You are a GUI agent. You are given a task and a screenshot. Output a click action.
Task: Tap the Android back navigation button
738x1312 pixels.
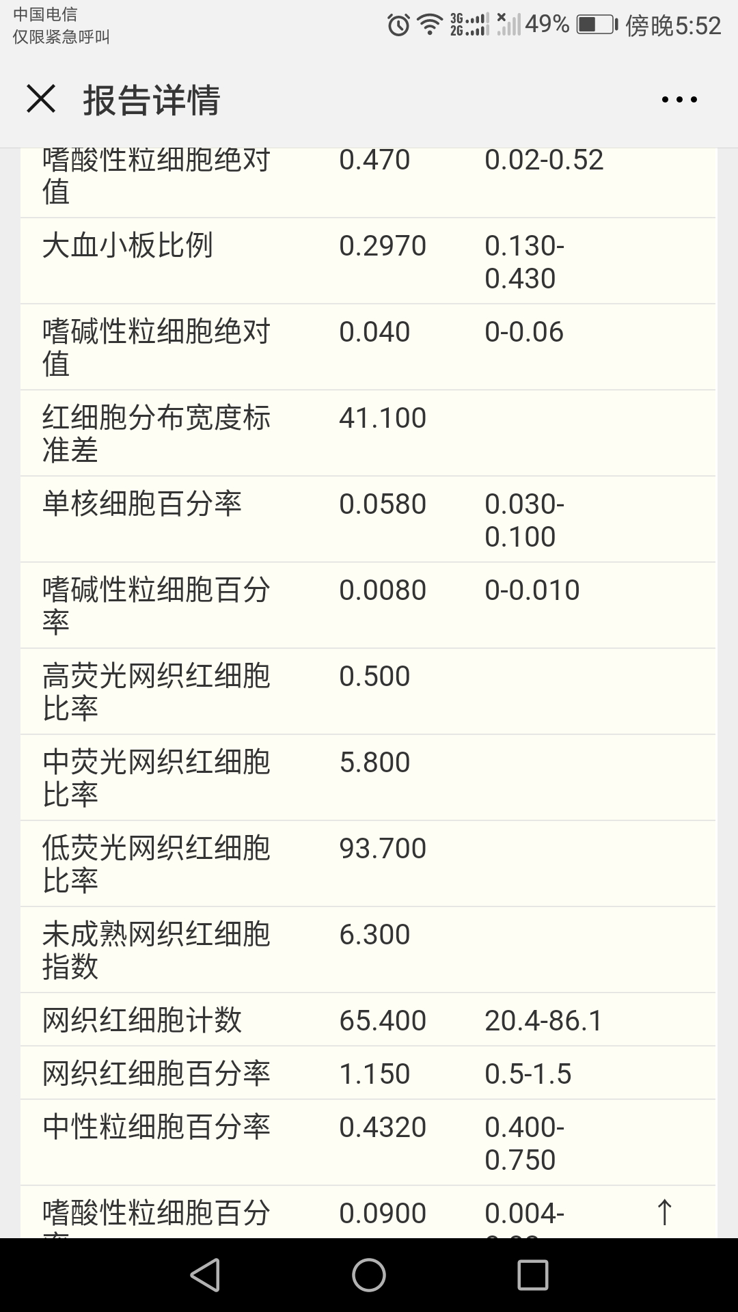click(x=205, y=1274)
